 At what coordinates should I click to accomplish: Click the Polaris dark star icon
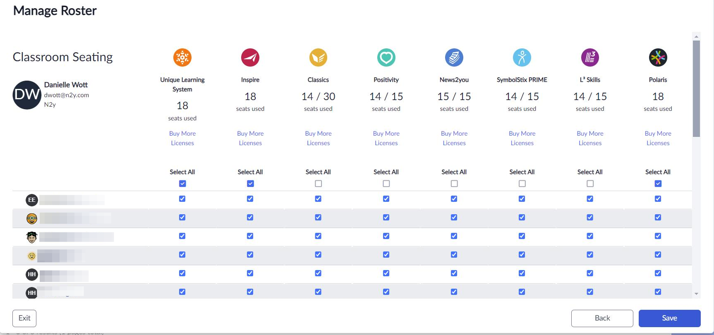(x=658, y=57)
